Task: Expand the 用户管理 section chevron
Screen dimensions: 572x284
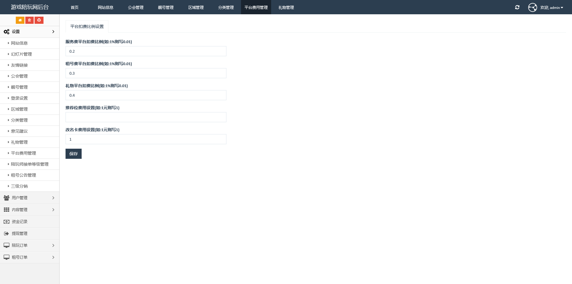Action: tap(53, 198)
